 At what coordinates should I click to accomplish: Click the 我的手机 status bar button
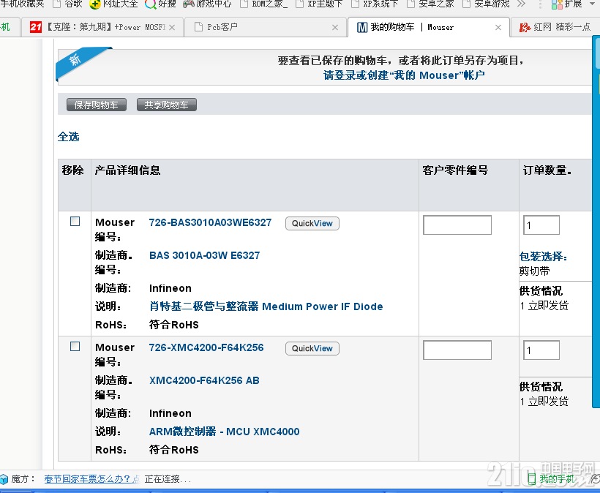(552, 479)
